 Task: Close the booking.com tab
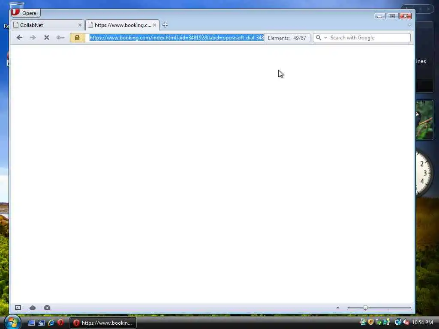(x=154, y=25)
